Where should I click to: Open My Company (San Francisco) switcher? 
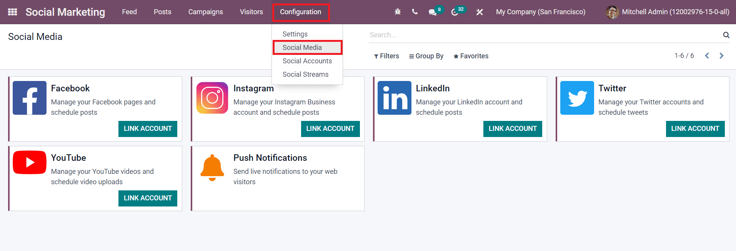(541, 12)
